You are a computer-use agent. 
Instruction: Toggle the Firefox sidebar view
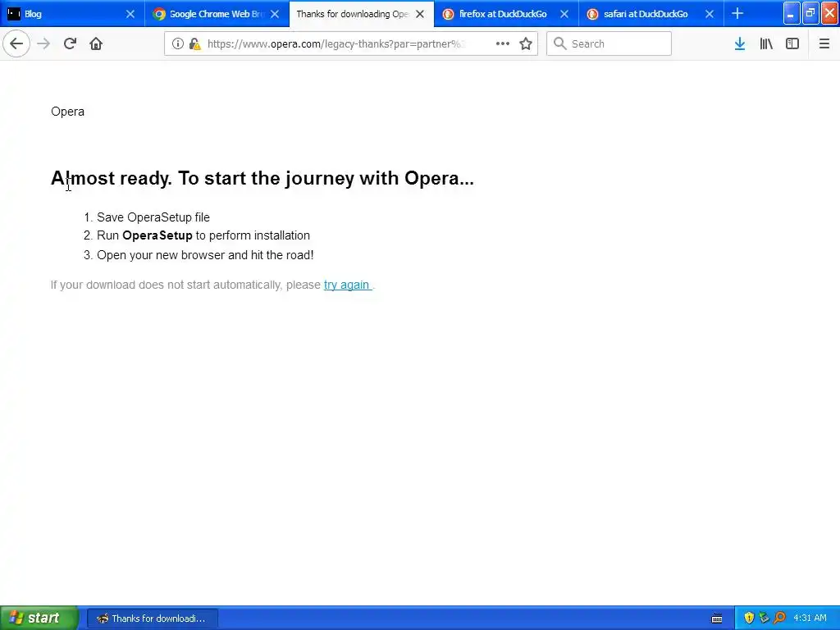coord(792,44)
